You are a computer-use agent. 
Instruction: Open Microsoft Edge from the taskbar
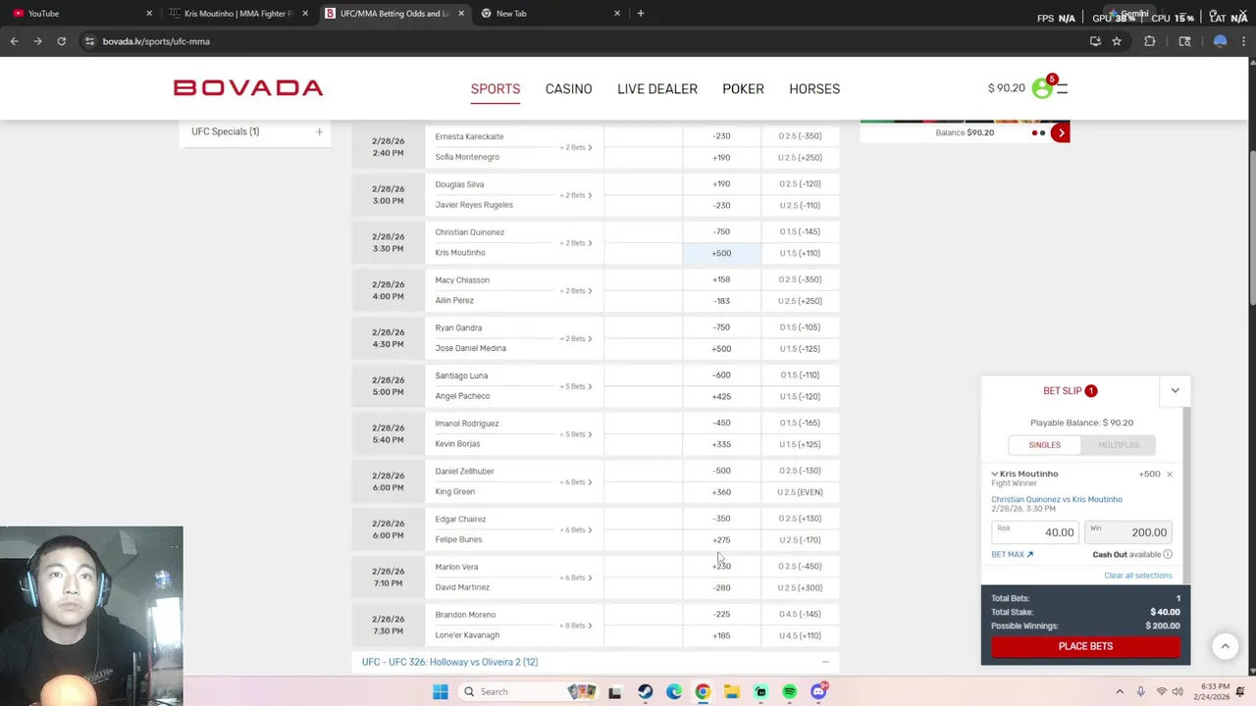tap(674, 692)
